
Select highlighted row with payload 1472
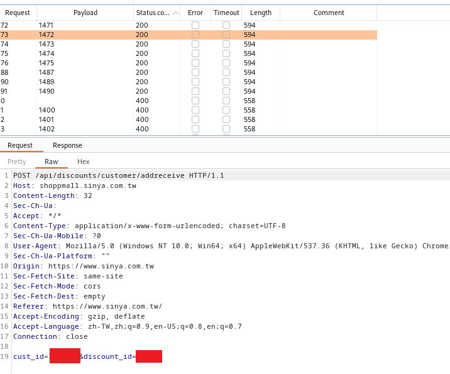[189, 35]
